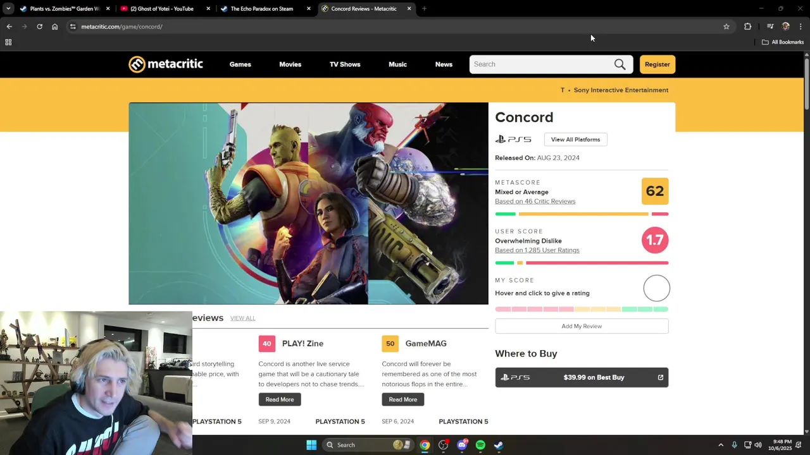
Task: Click the Register button
Action: tap(657, 64)
